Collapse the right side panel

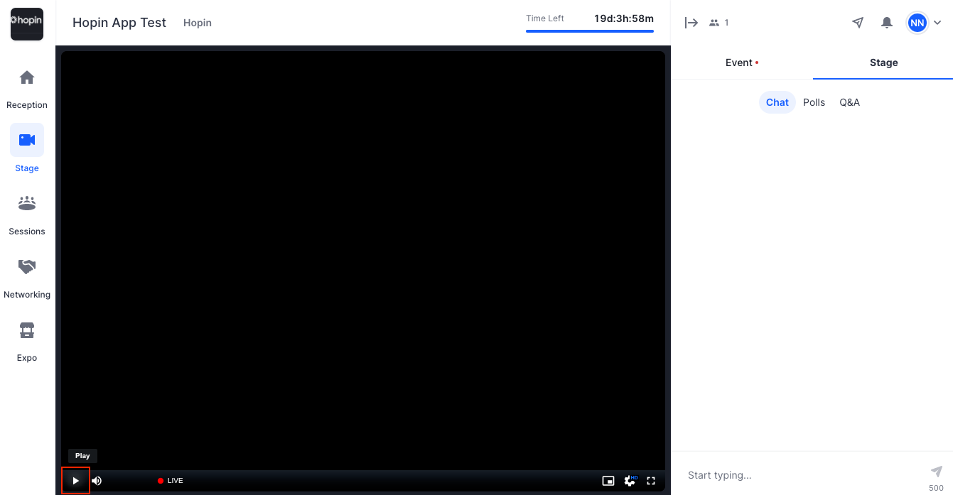pos(691,23)
